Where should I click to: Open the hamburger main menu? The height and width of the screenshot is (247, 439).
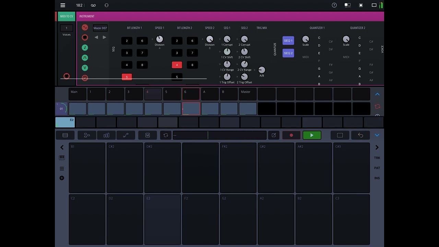point(63,5)
